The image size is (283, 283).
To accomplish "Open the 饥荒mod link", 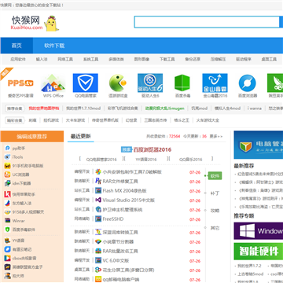I will (199, 108).
